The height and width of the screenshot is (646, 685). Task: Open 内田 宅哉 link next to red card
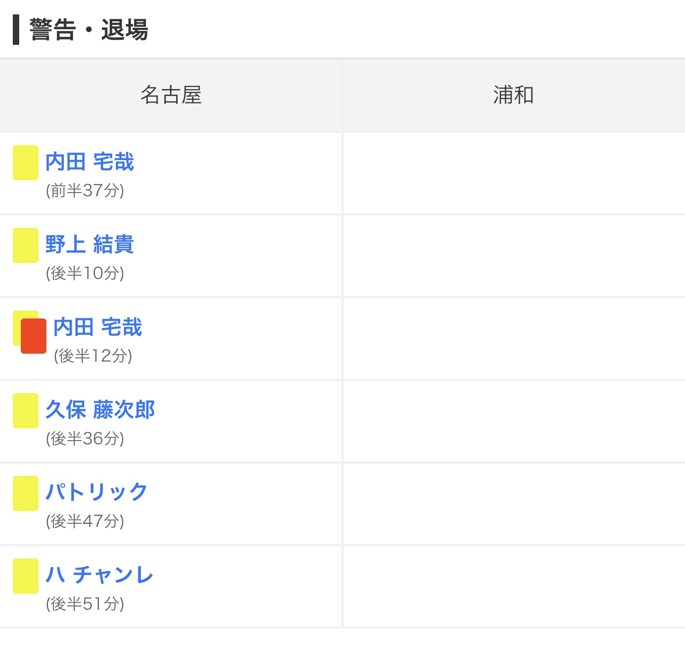(98, 327)
